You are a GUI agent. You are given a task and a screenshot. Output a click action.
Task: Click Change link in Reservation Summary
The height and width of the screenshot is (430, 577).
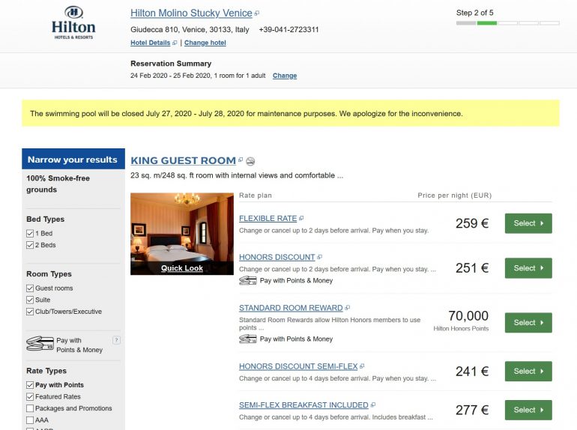[285, 76]
